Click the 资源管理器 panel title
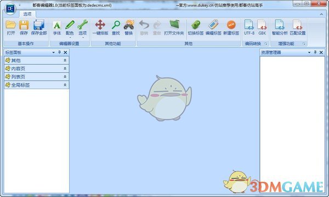The width and height of the screenshot is (329, 197). [x=271, y=53]
